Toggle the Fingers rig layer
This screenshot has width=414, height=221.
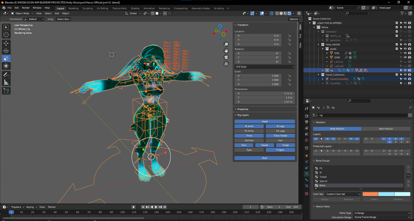pyautogui.click(x=280, y=150)
